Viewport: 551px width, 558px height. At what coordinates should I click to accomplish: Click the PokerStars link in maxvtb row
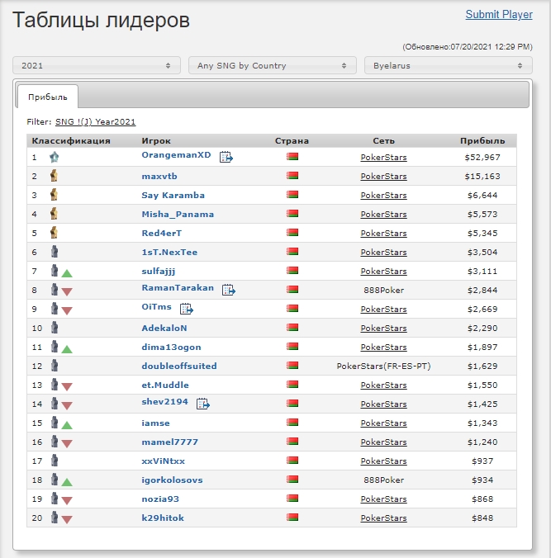[x=383, y=176]
